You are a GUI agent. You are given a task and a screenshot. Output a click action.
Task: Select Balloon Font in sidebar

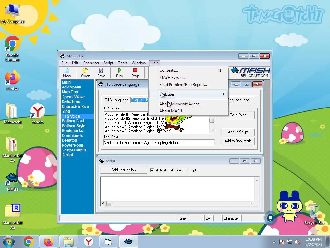pos(73,121)
